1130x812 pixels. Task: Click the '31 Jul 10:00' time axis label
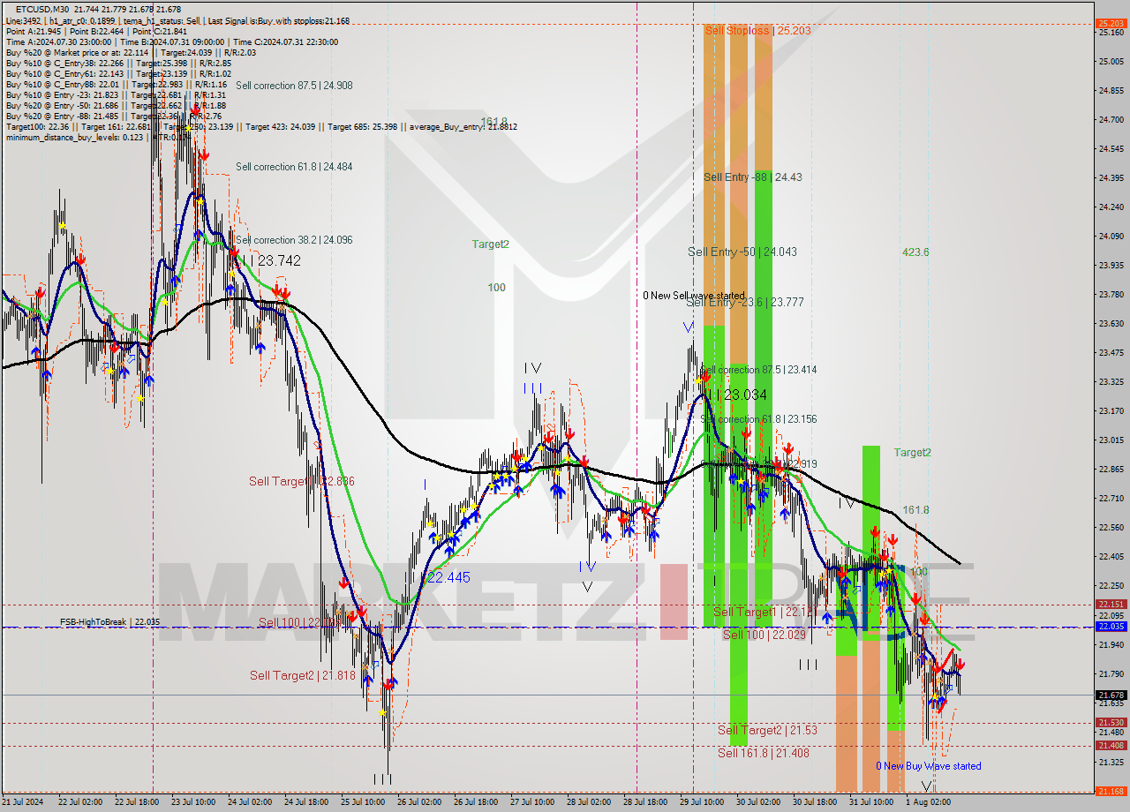point(871,802)
